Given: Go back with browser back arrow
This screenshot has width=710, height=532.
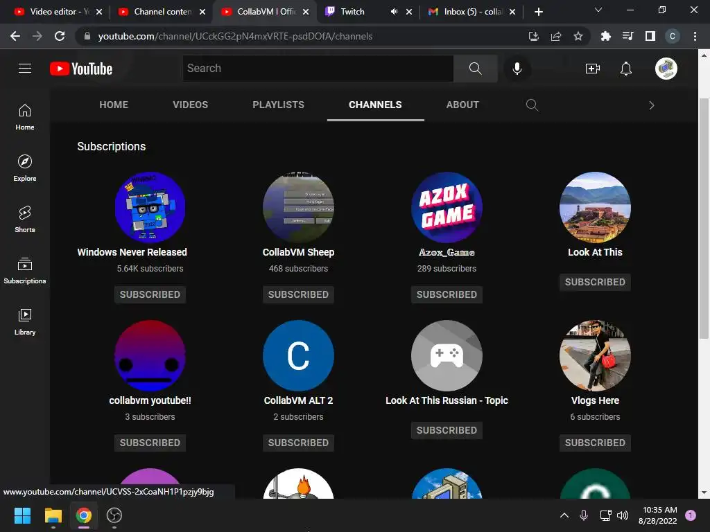Looking at the screenshot, I should [x=15, y=36].
